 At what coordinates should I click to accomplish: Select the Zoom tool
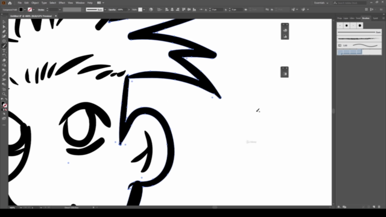click(4, 94)
